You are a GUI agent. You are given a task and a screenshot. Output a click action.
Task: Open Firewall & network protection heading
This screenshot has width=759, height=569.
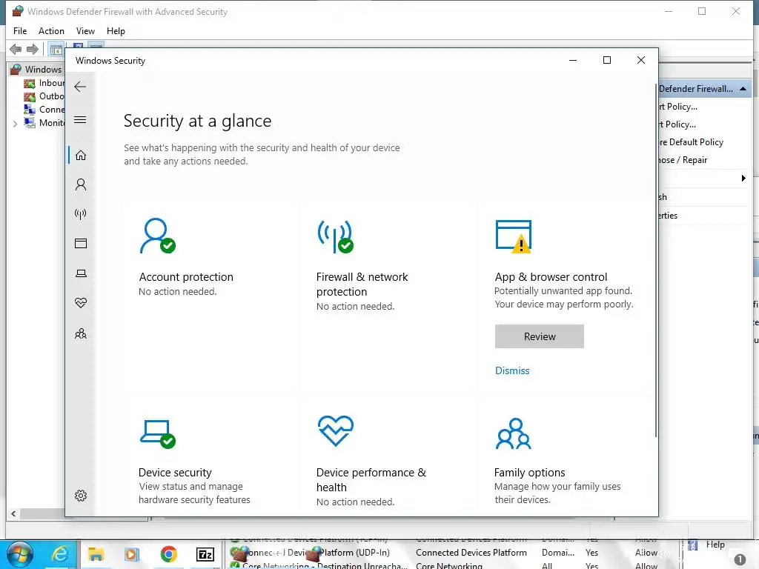coord(362,284)
